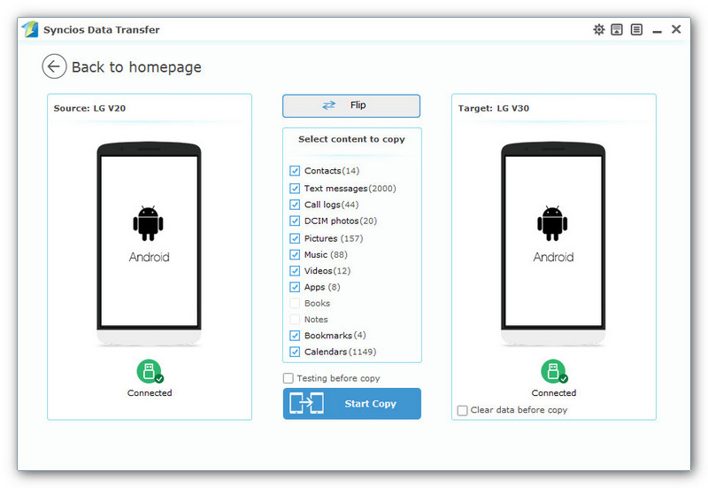Click the back arrow circle icon
Image resolution: width=708 pixels, height=488 pixels.
click(54, 66)
